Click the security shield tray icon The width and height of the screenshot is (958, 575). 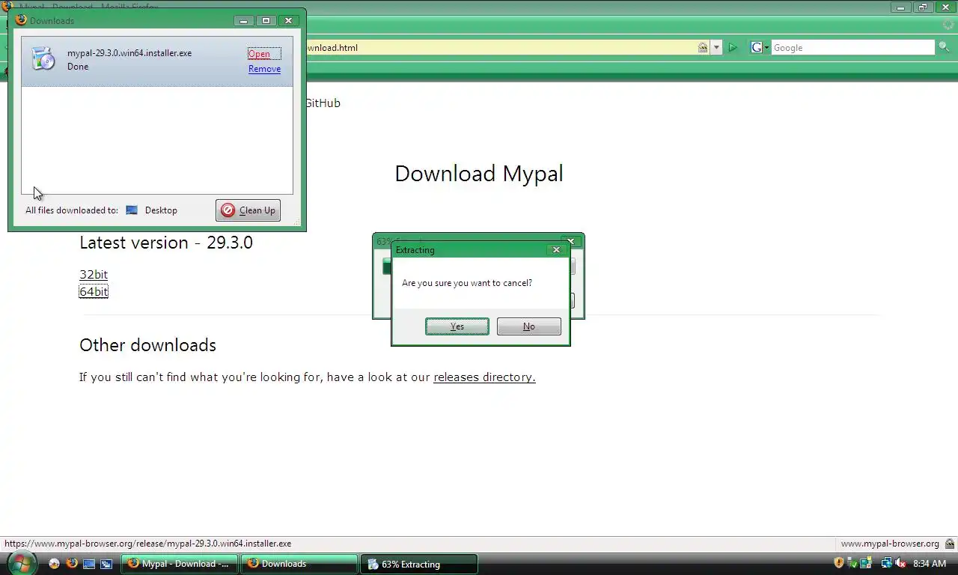[x=839, y=563]
